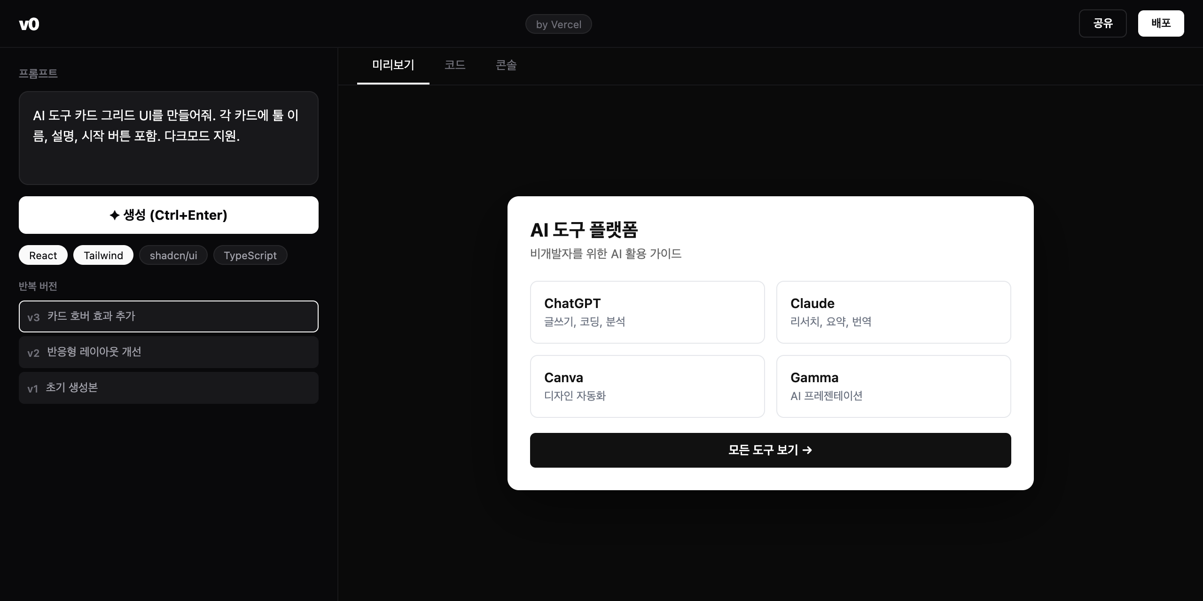Focus the prompt text area

169,138
